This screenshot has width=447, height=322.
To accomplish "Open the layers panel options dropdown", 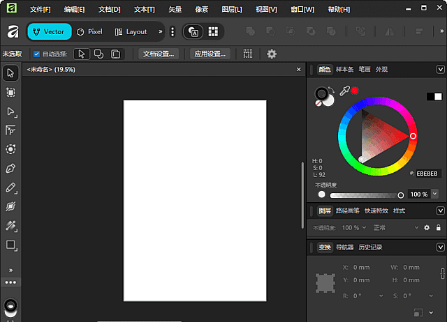I will click(441, 210).
